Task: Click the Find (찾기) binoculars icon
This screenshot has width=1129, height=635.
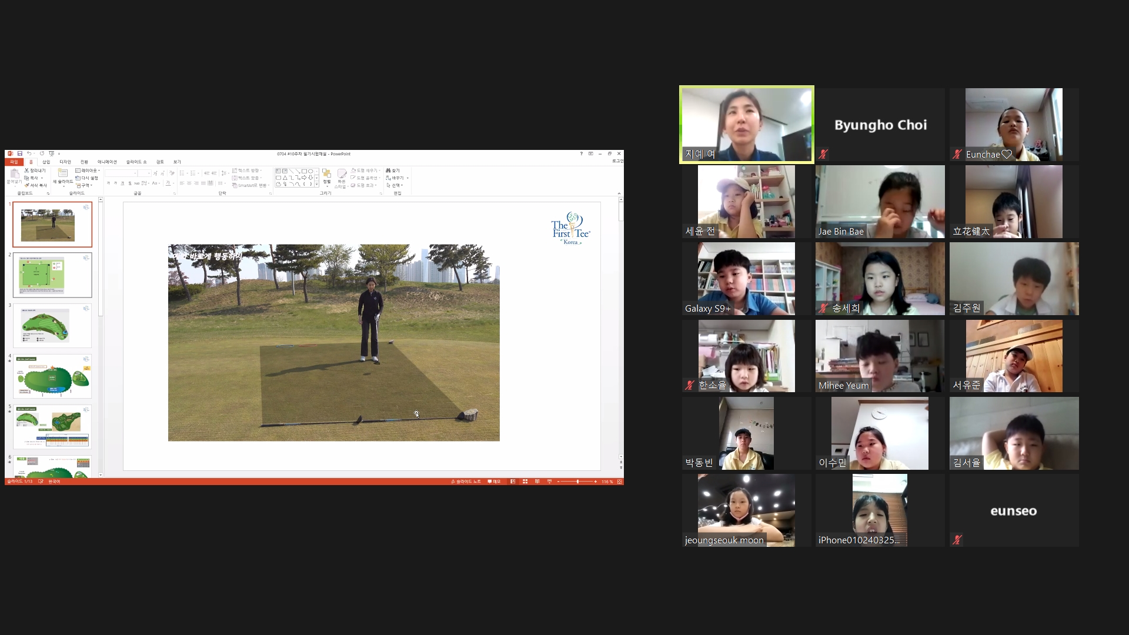Action: click(x=389, y=171)
